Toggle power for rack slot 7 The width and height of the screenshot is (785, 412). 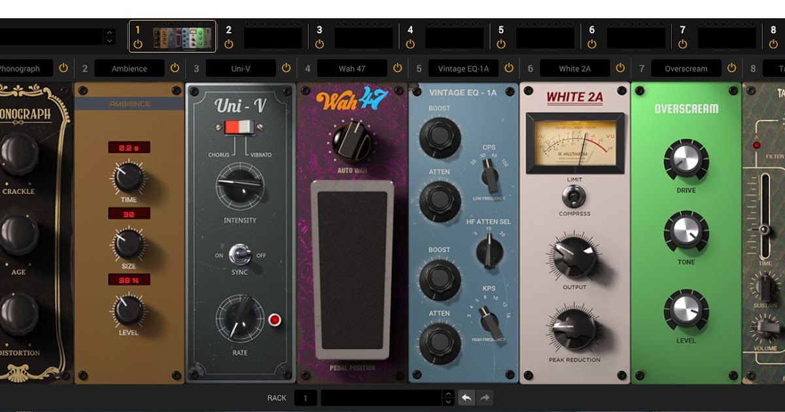pyautogui.click(x=683, y=44)
